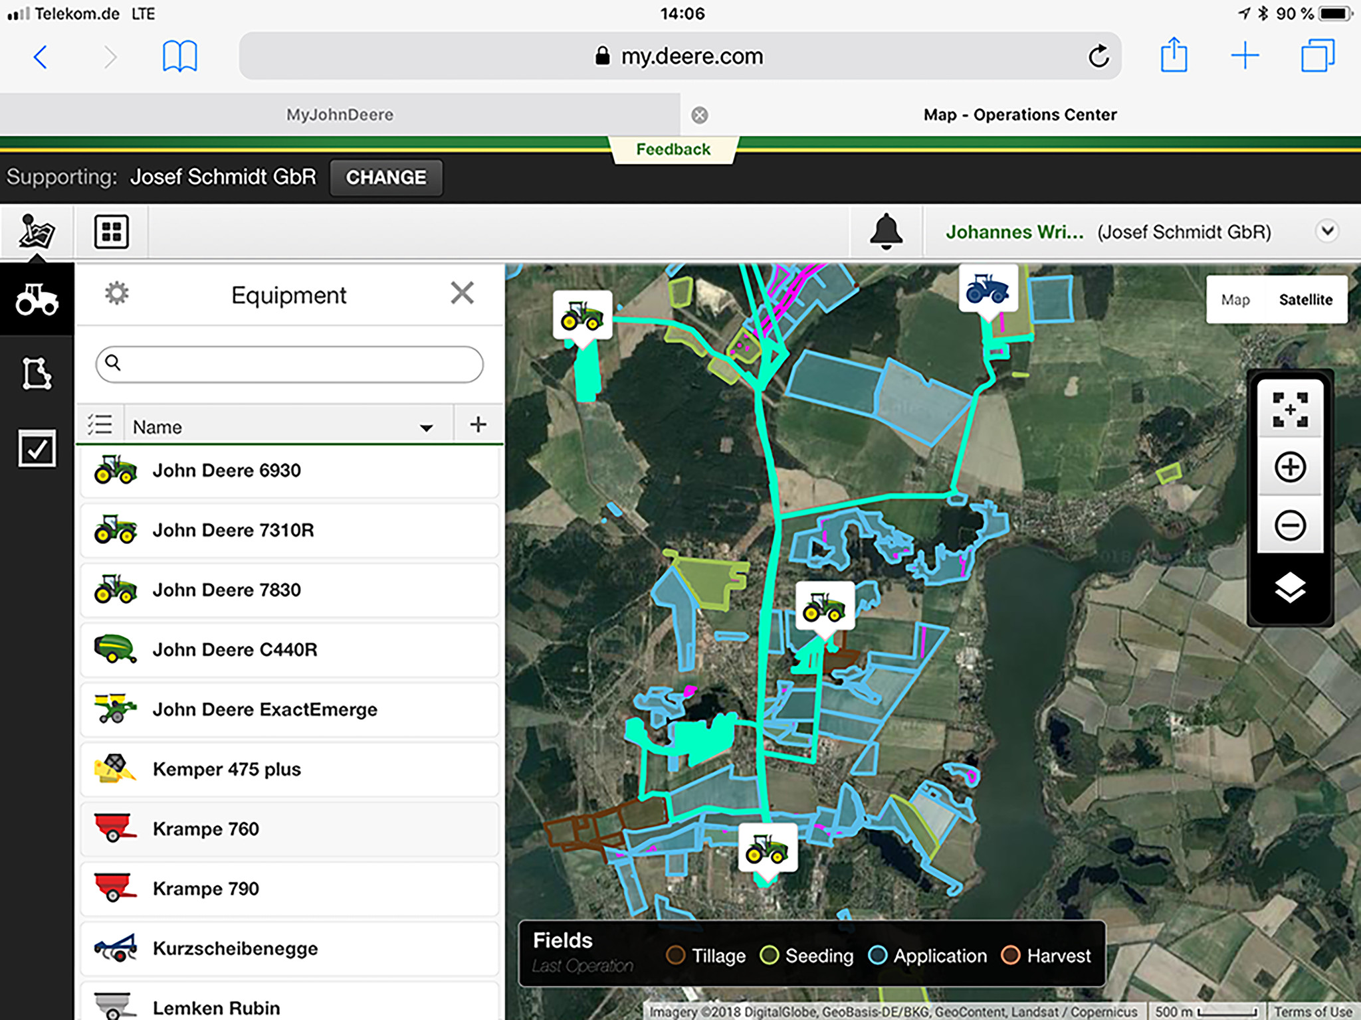Open the Equipment tractor sidebar icon
The image size is (1361, 1020).
point(37,299)
